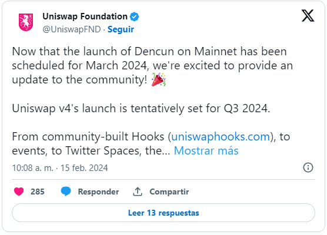The image size is (327, 235).
Task: Click the 285 likes count
Action: point(38,192)
